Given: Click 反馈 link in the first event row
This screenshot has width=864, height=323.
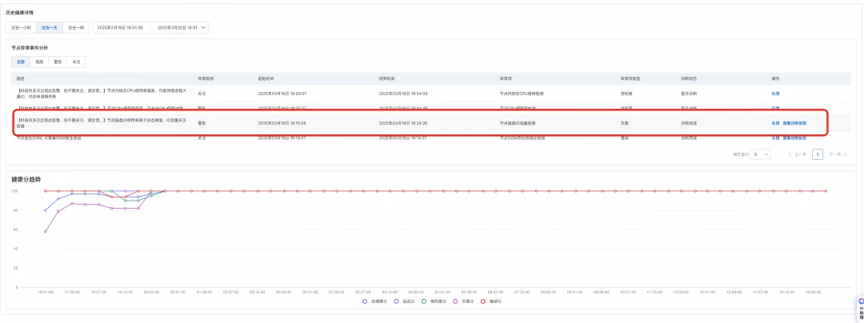Looking at the screenshot, I should (x=775, y=94).
